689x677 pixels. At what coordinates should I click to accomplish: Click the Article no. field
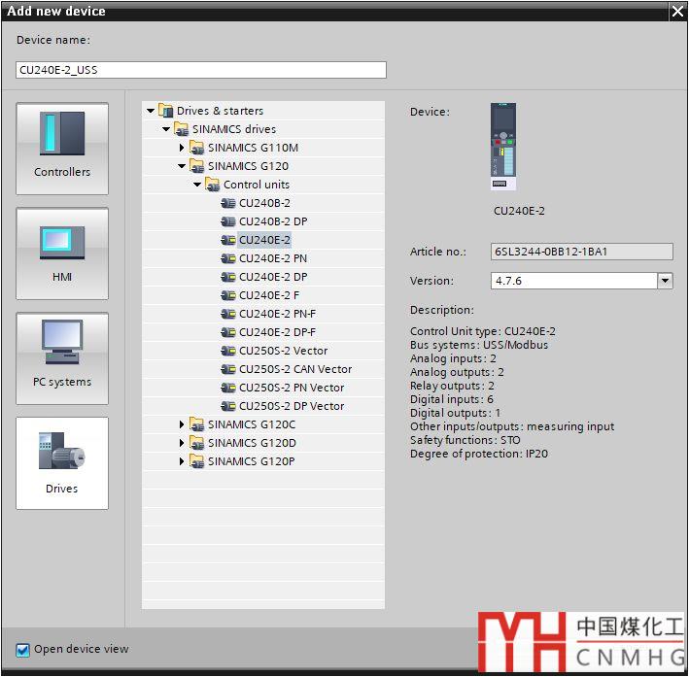tap(581, 252)
